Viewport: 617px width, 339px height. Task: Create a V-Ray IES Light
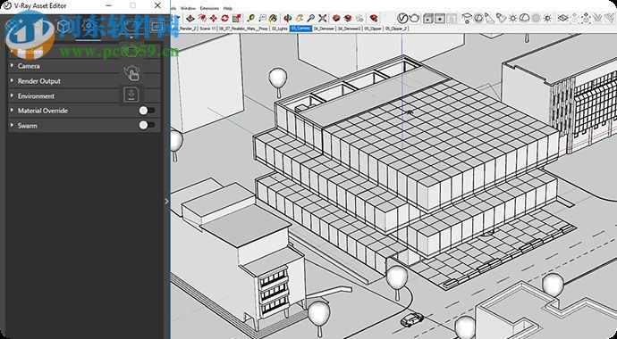pyautogui.click(x=502, y=18)
